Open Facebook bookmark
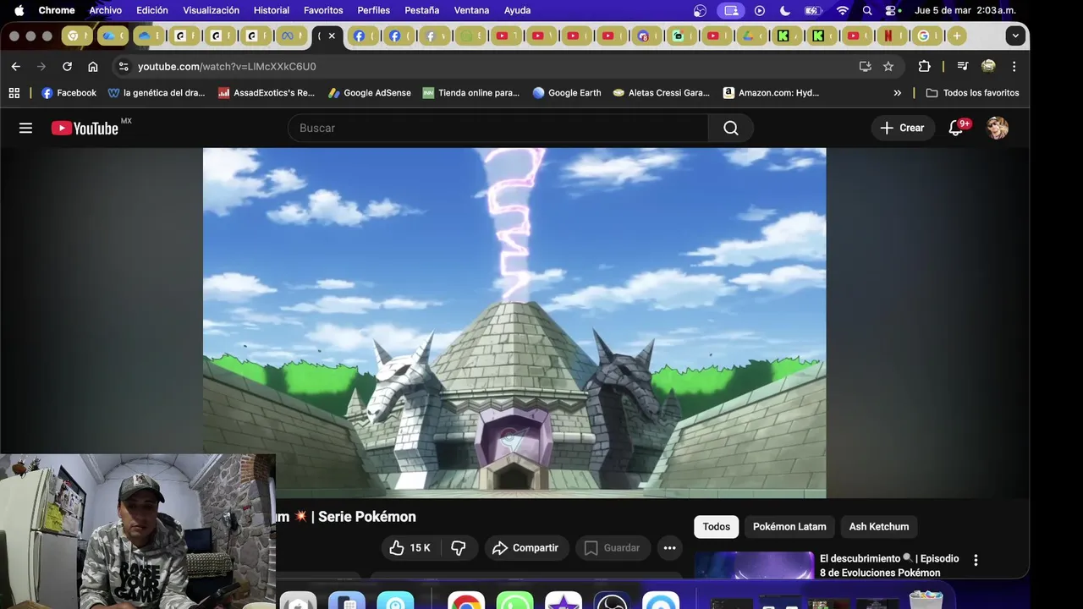 click(x=69, y=93)
